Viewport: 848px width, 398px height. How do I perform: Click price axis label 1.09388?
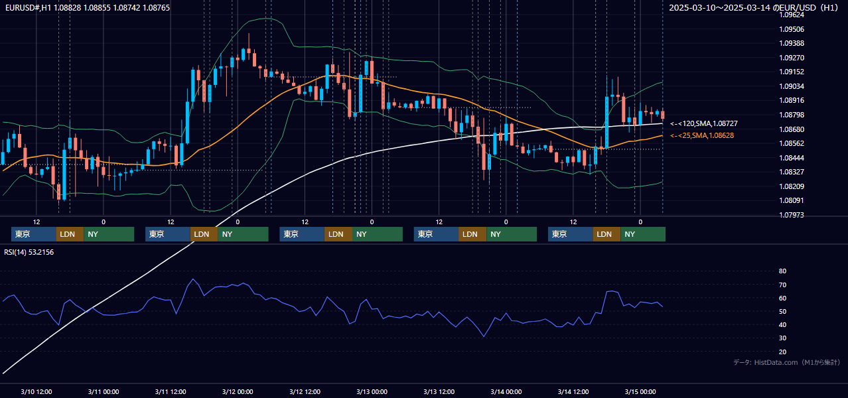pyautogui.click(x=791, y=43)
